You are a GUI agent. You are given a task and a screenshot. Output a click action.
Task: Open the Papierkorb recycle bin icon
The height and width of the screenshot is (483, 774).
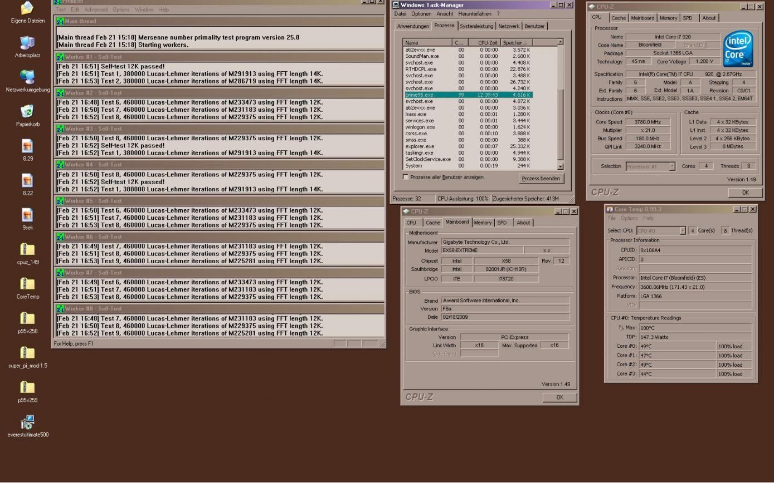[x=27, y=112]
